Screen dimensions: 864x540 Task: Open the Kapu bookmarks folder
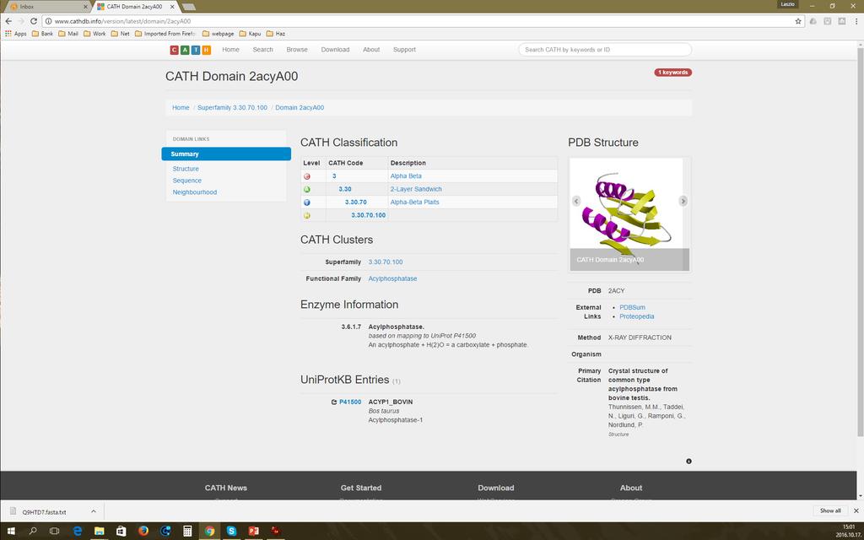pyautogui.click(x=250, y=34)
